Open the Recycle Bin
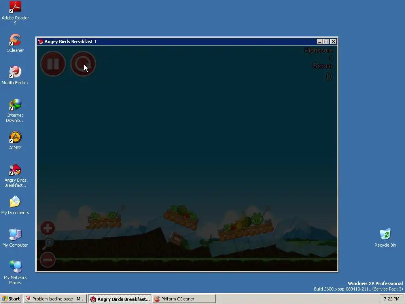The image size is (405, 304). [385, 238]
